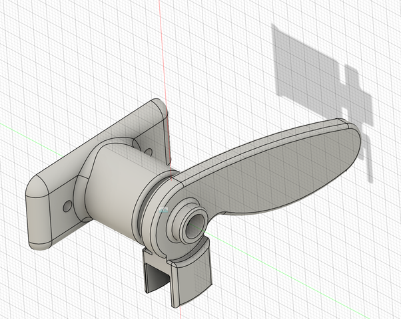The image size is (401, 319).
Task: Select the center bore hole of the spindle
Action: tap(196, 225)
